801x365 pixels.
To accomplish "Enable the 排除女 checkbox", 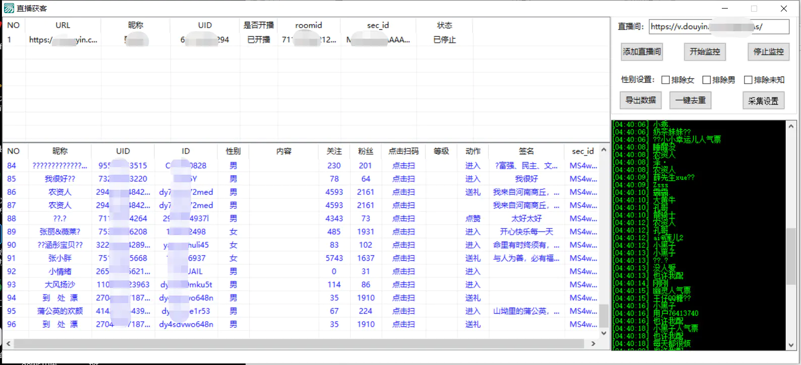I will click(x=666, y=80).
